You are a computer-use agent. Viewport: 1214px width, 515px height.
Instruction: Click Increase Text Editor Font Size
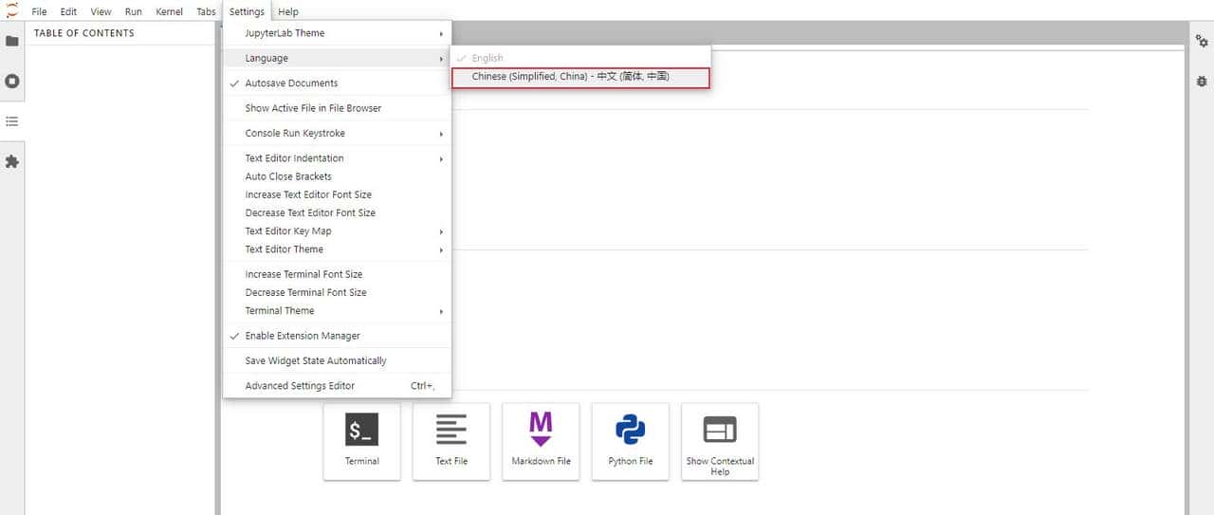tap(337, 194)
